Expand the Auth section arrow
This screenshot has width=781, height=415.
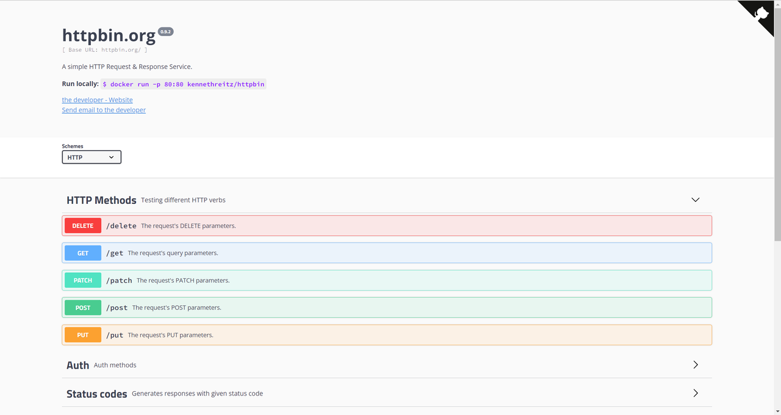(x=696, y=365)
